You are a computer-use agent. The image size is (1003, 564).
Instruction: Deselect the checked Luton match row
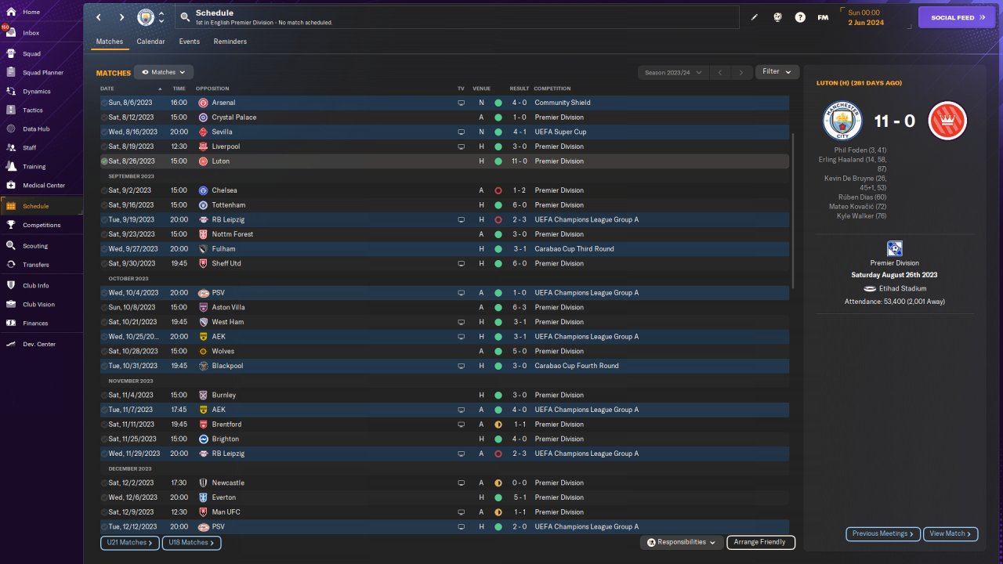click(x=104, y=161)
